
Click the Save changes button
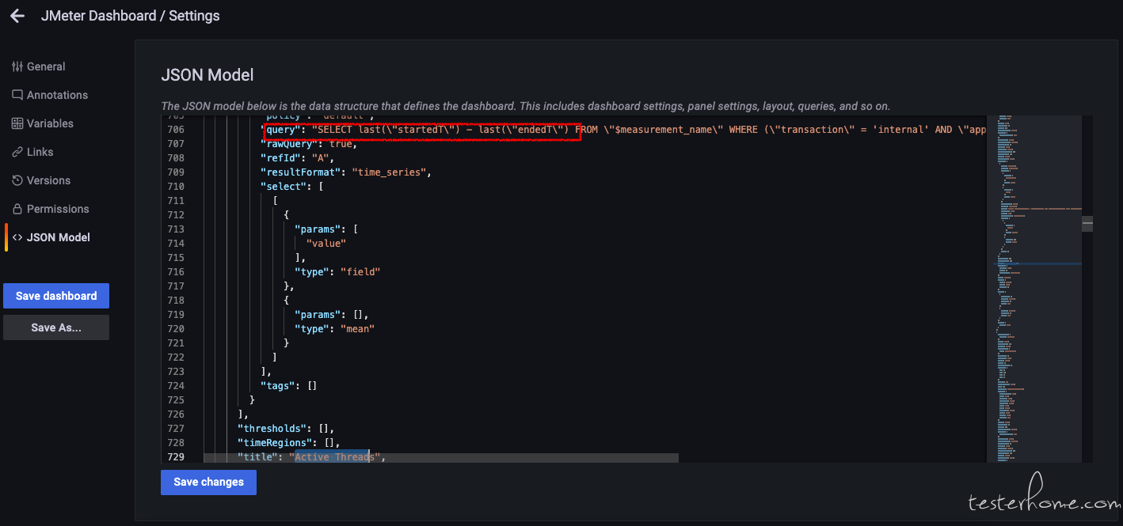click(x=208, y=482)
